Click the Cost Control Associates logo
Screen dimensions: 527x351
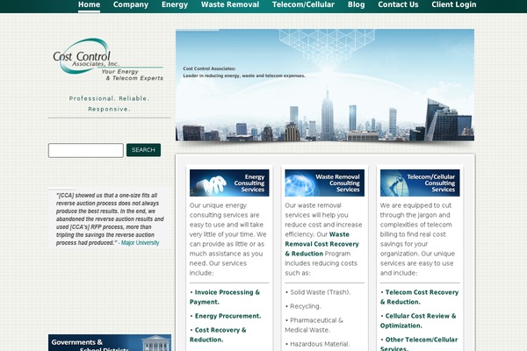click(108, 60)
